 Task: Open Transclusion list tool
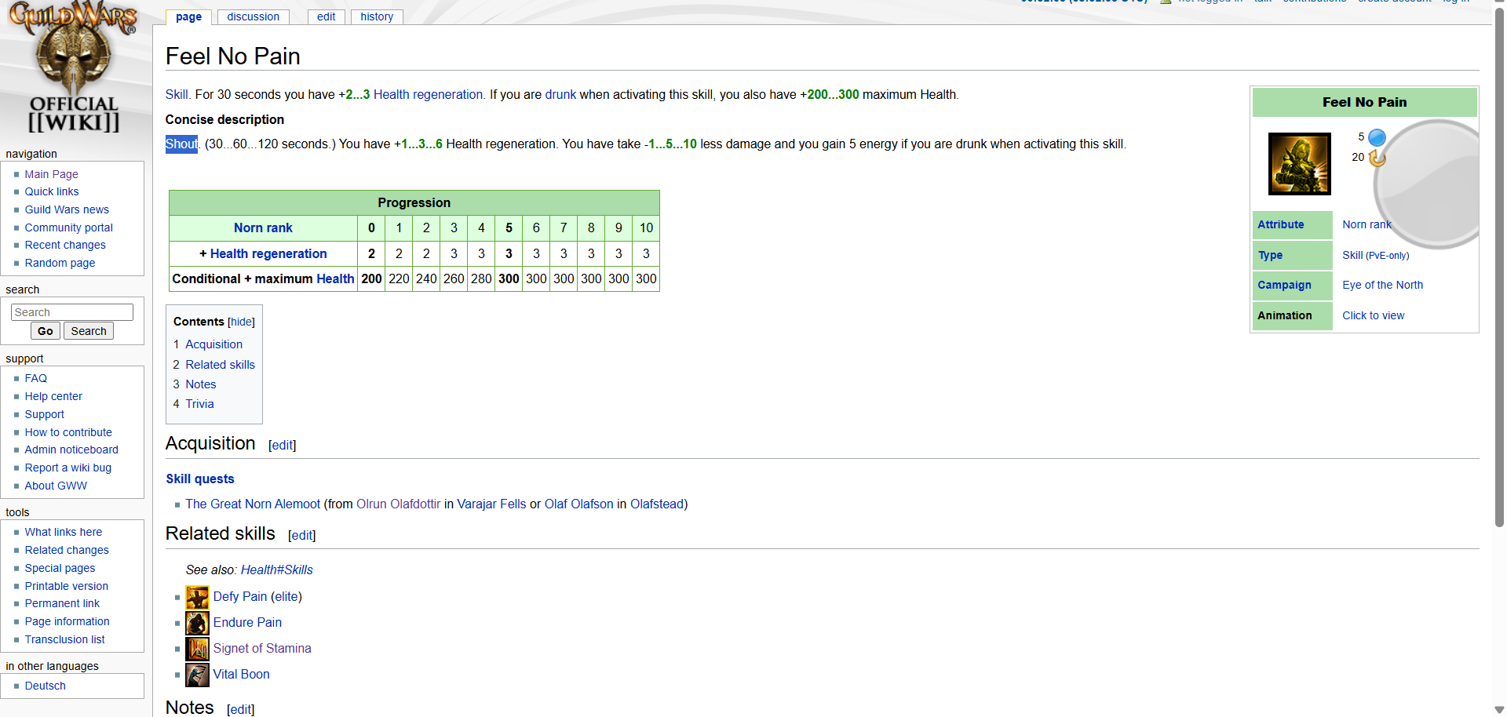pyautogui.click(x=64, y=639)
